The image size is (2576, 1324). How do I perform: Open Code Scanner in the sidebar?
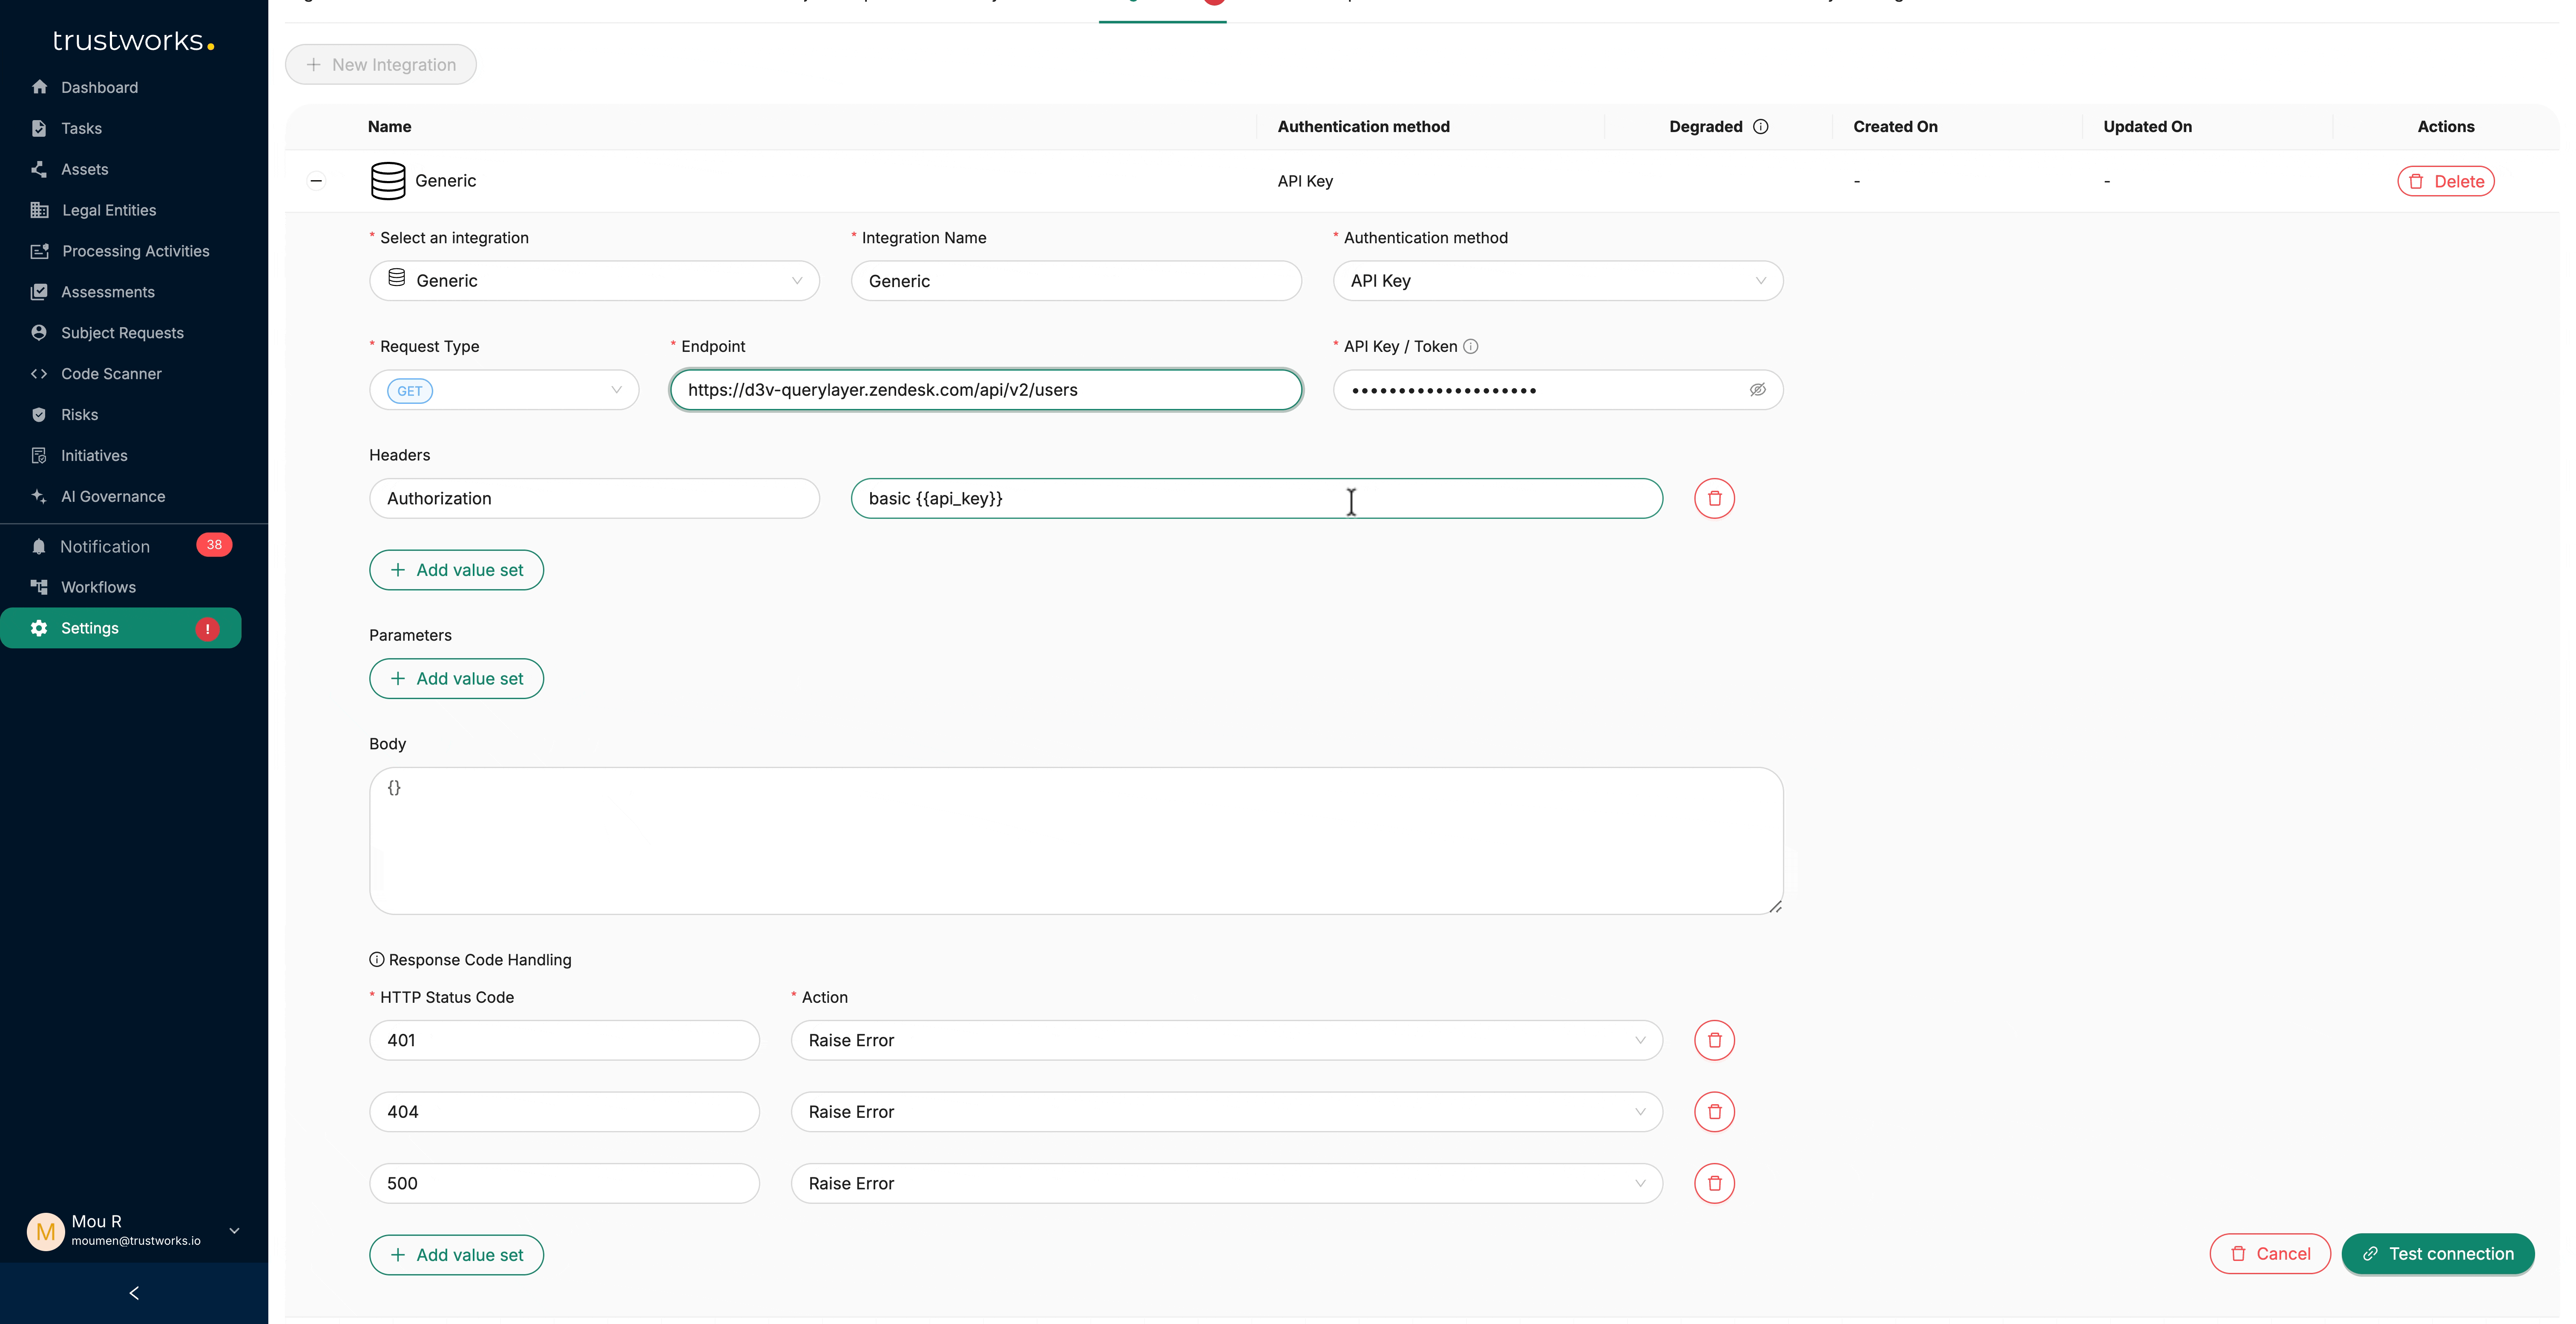111,374
